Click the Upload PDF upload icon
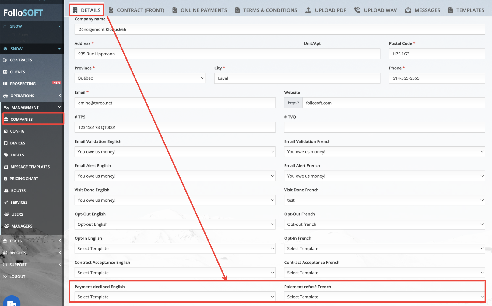 [x=308, y=10]
